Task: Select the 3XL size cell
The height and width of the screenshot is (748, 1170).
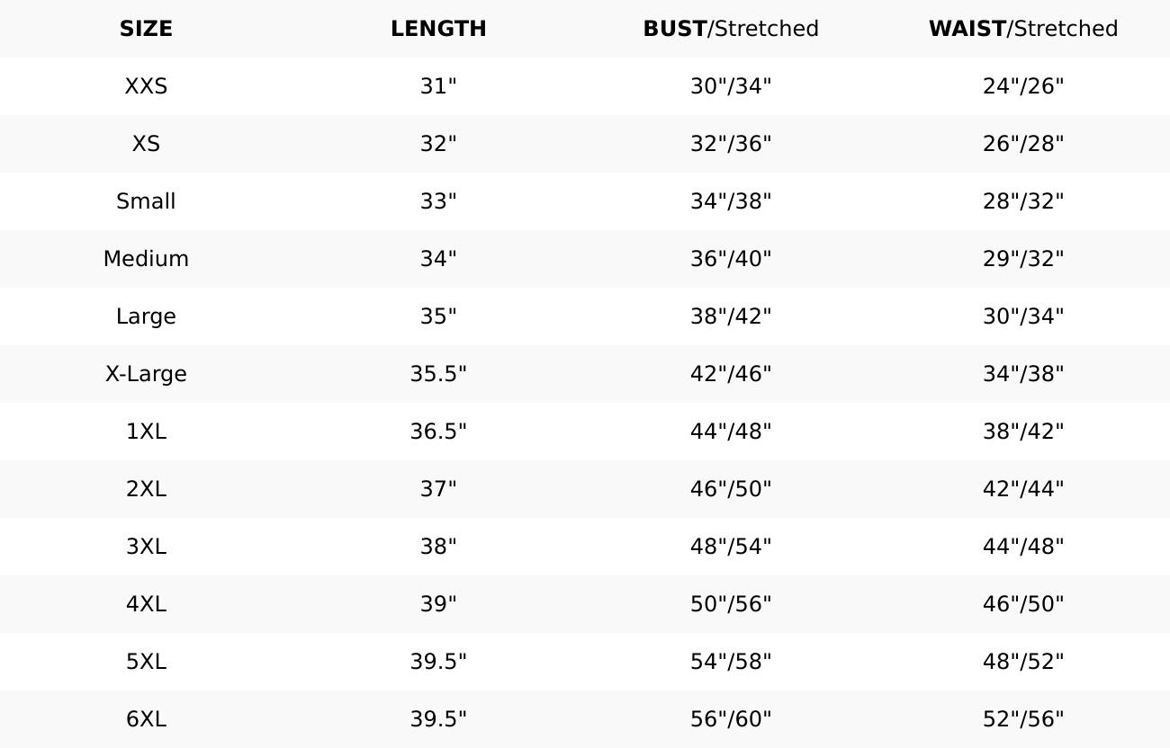Action: coord(146,547)
